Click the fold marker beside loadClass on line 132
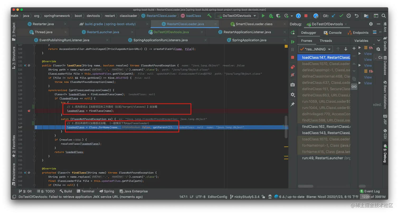This screenshot has height=214, width=399. click(x=34, y=65)
